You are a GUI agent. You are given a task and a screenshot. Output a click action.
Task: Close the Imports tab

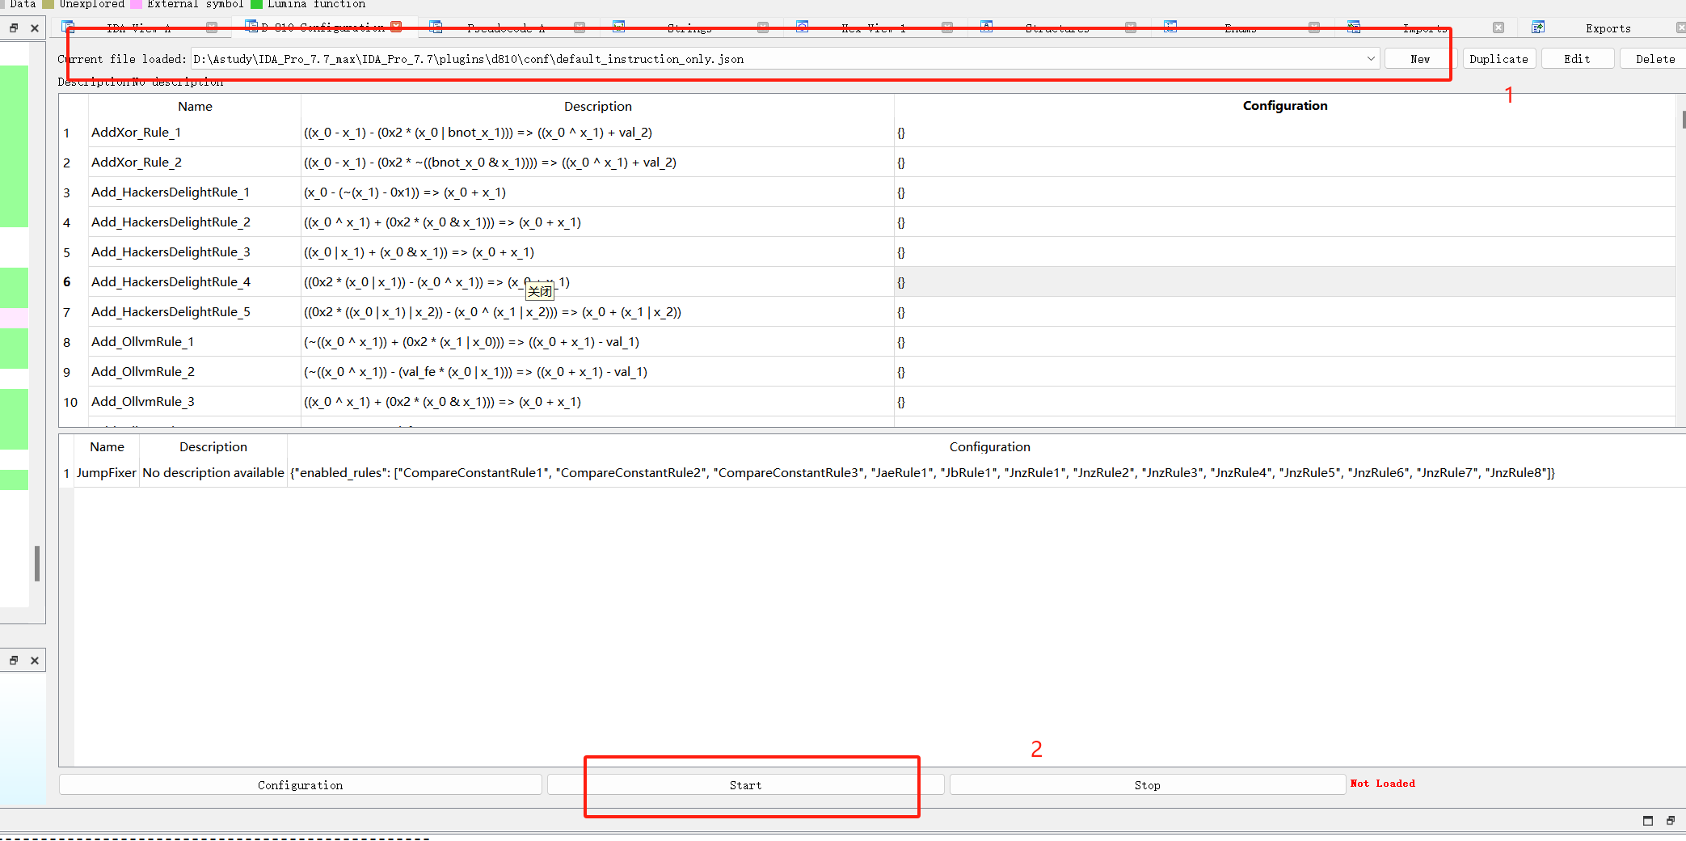click(x=1498, y=27)
